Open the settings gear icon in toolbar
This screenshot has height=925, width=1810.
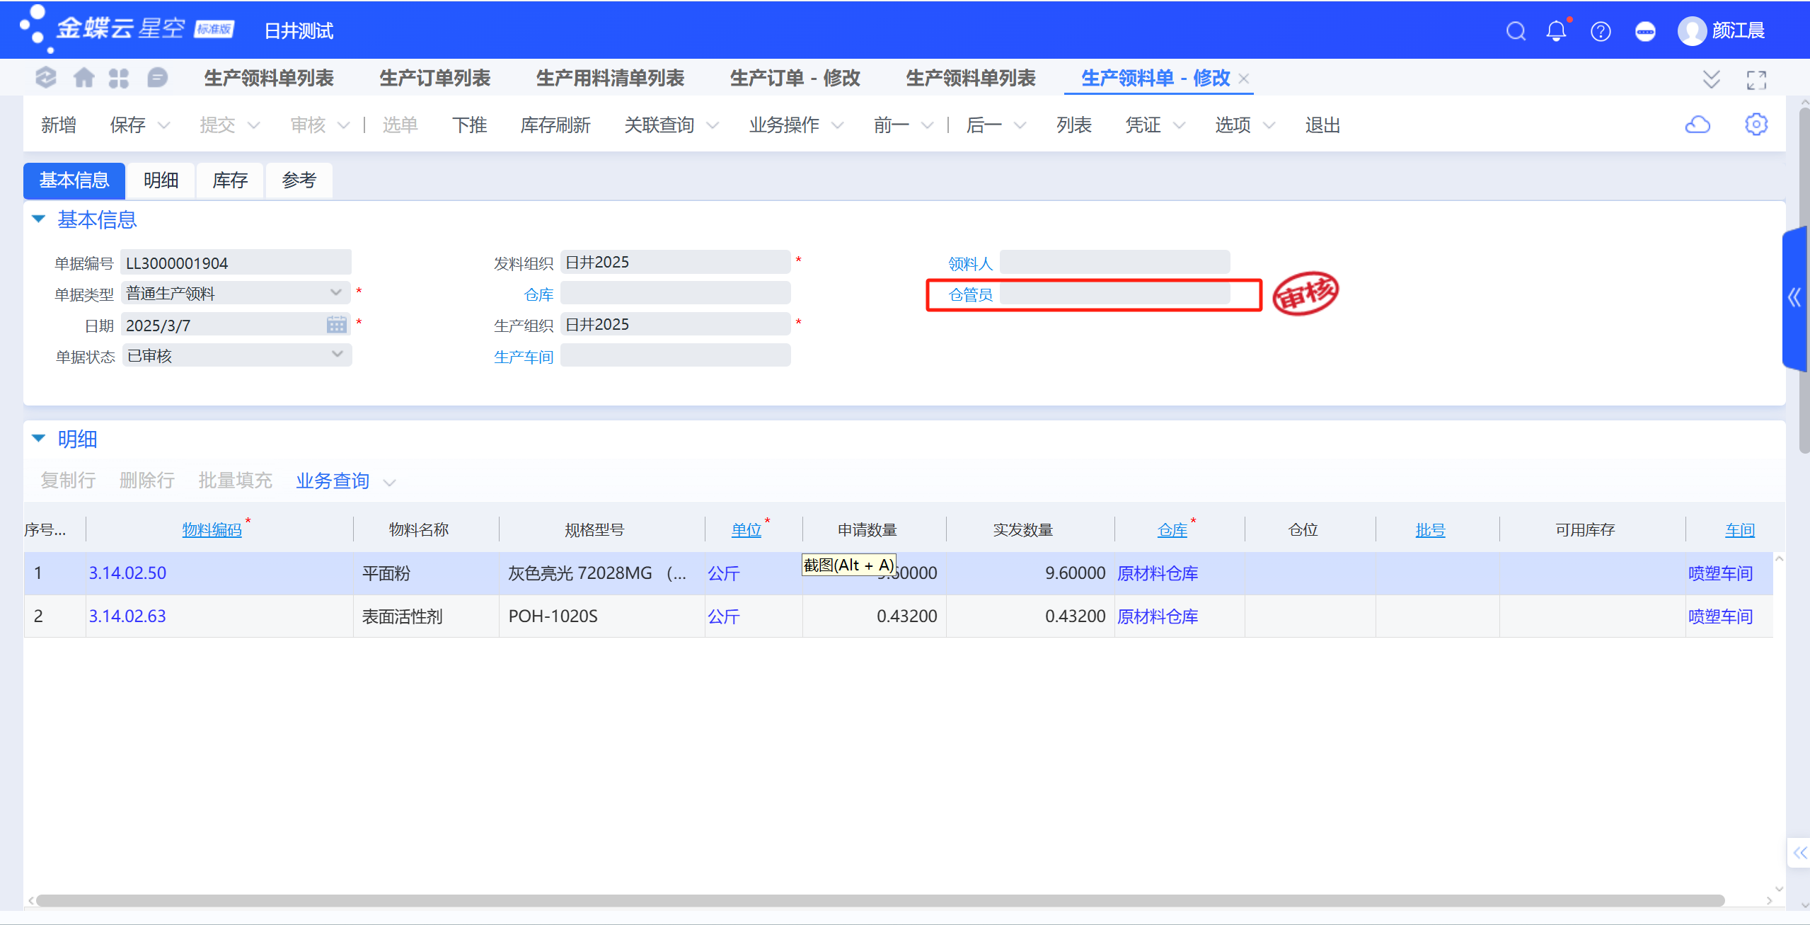pyautogui.click(x=1756, y=125)
